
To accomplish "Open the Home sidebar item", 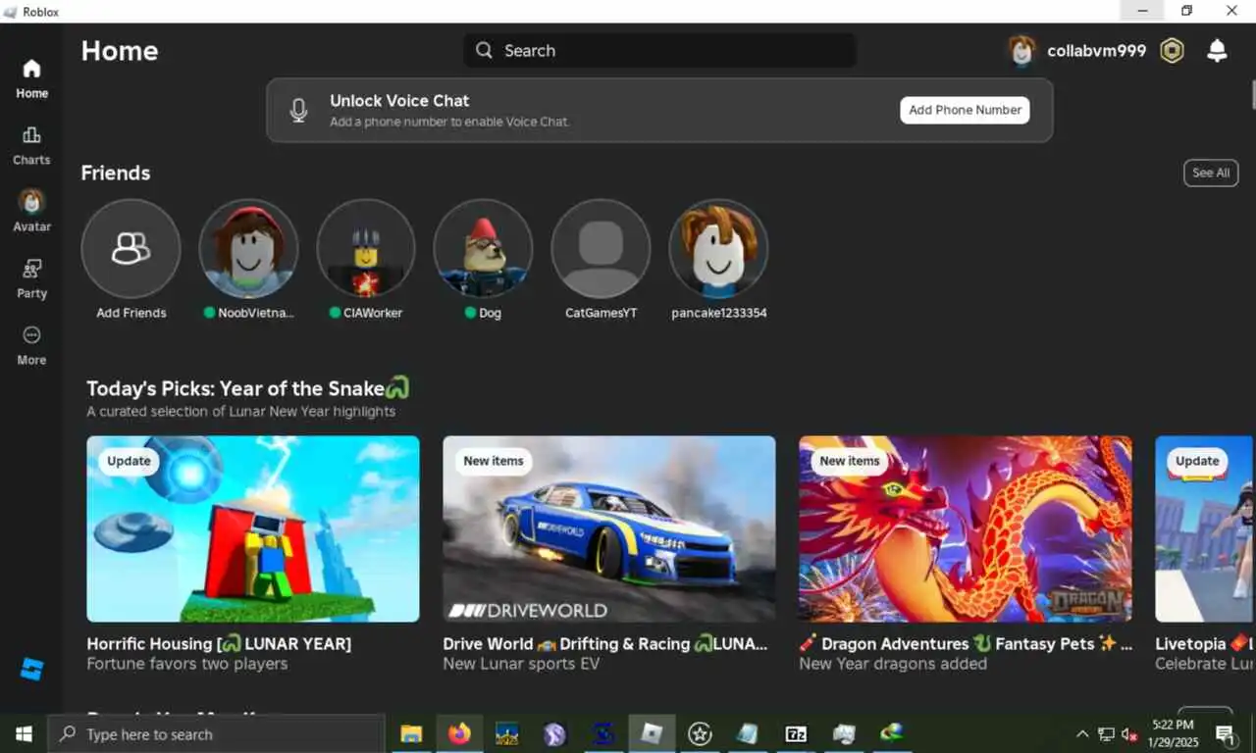I will click(x=31, y=79).
